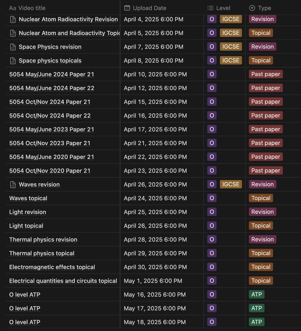Open 5054 May/June 2024 Paper 21 page

pos(52,74)
